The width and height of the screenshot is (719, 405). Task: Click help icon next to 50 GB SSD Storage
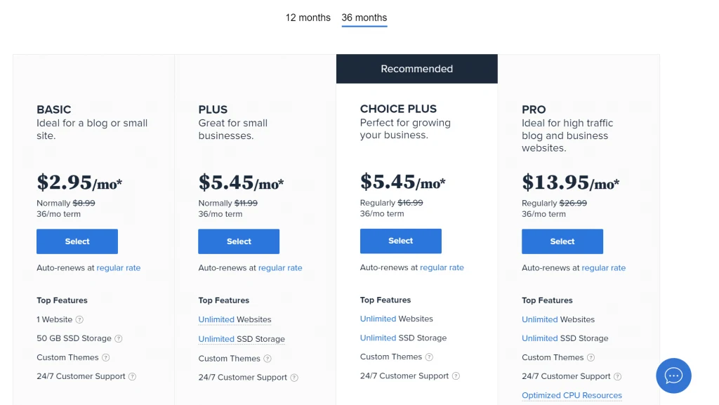point(118,338)
